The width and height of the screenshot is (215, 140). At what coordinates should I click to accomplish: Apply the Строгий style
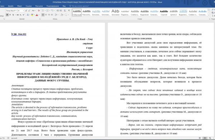[x=164, y=13]
